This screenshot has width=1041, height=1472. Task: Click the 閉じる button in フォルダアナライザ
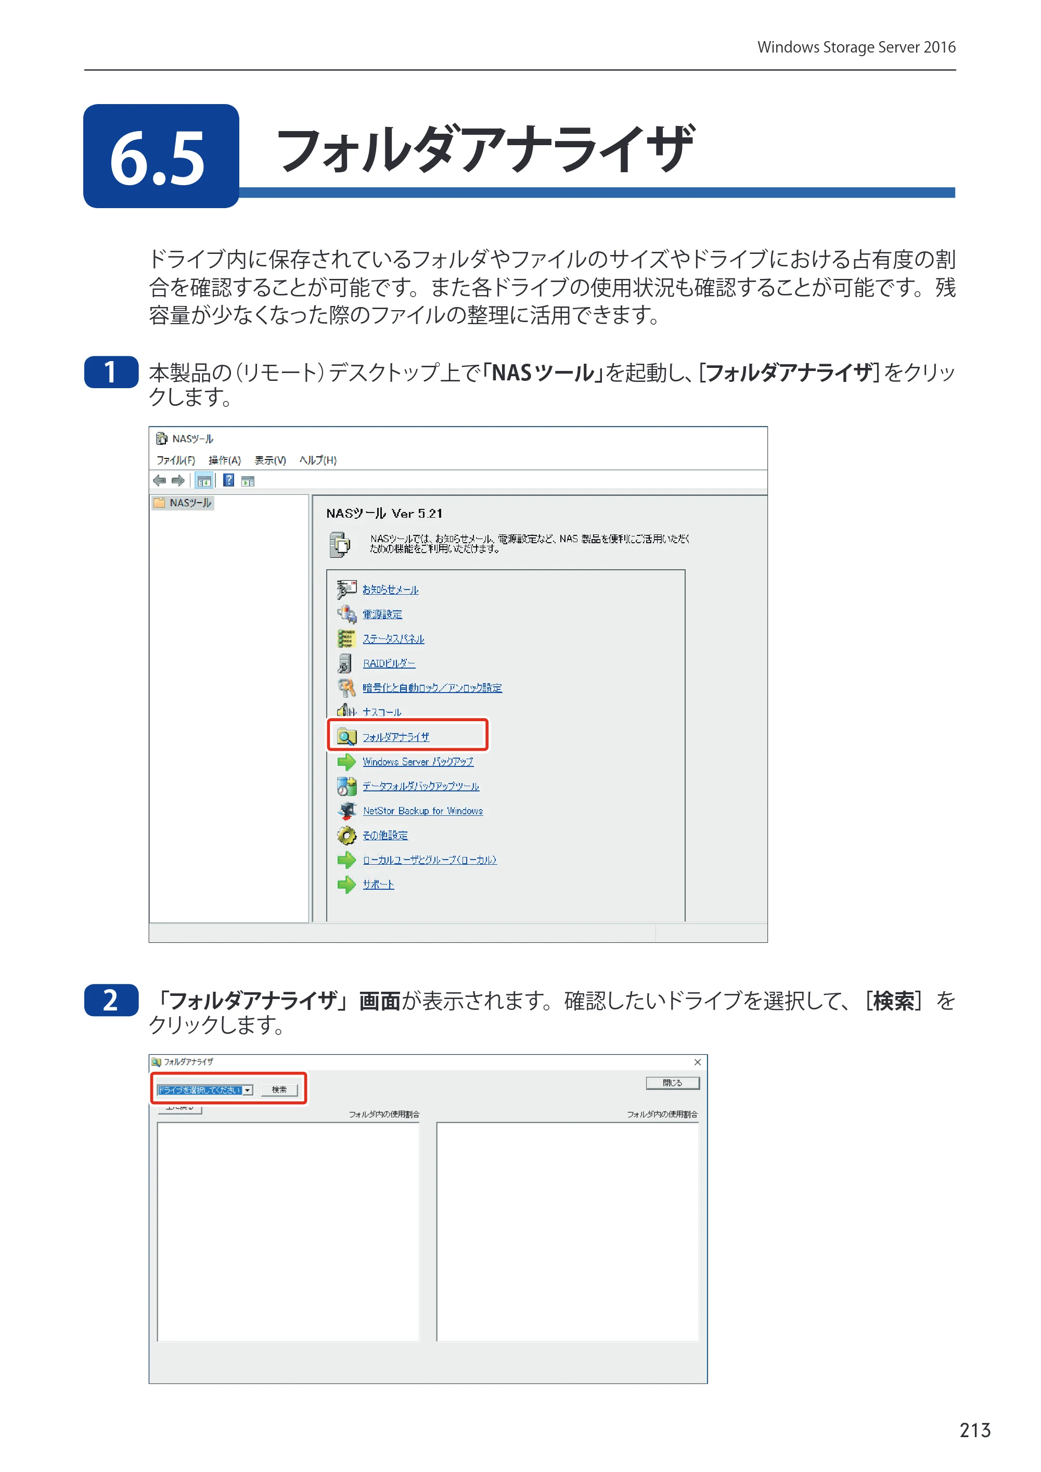(673, 1083)
